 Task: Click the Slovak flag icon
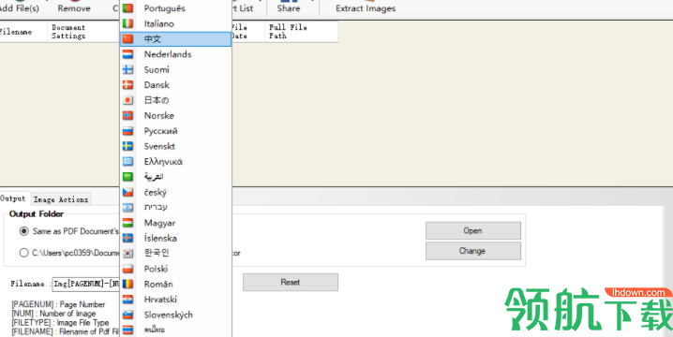(x=127, y=315)
